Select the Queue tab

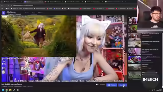(x=33, y=13)
